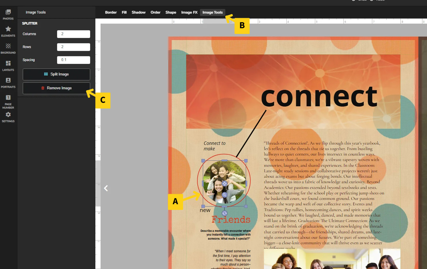Click the top-left resize handle of photo
Screen dimensions: 427x269
pyautogui.click(x=203, y=161)
